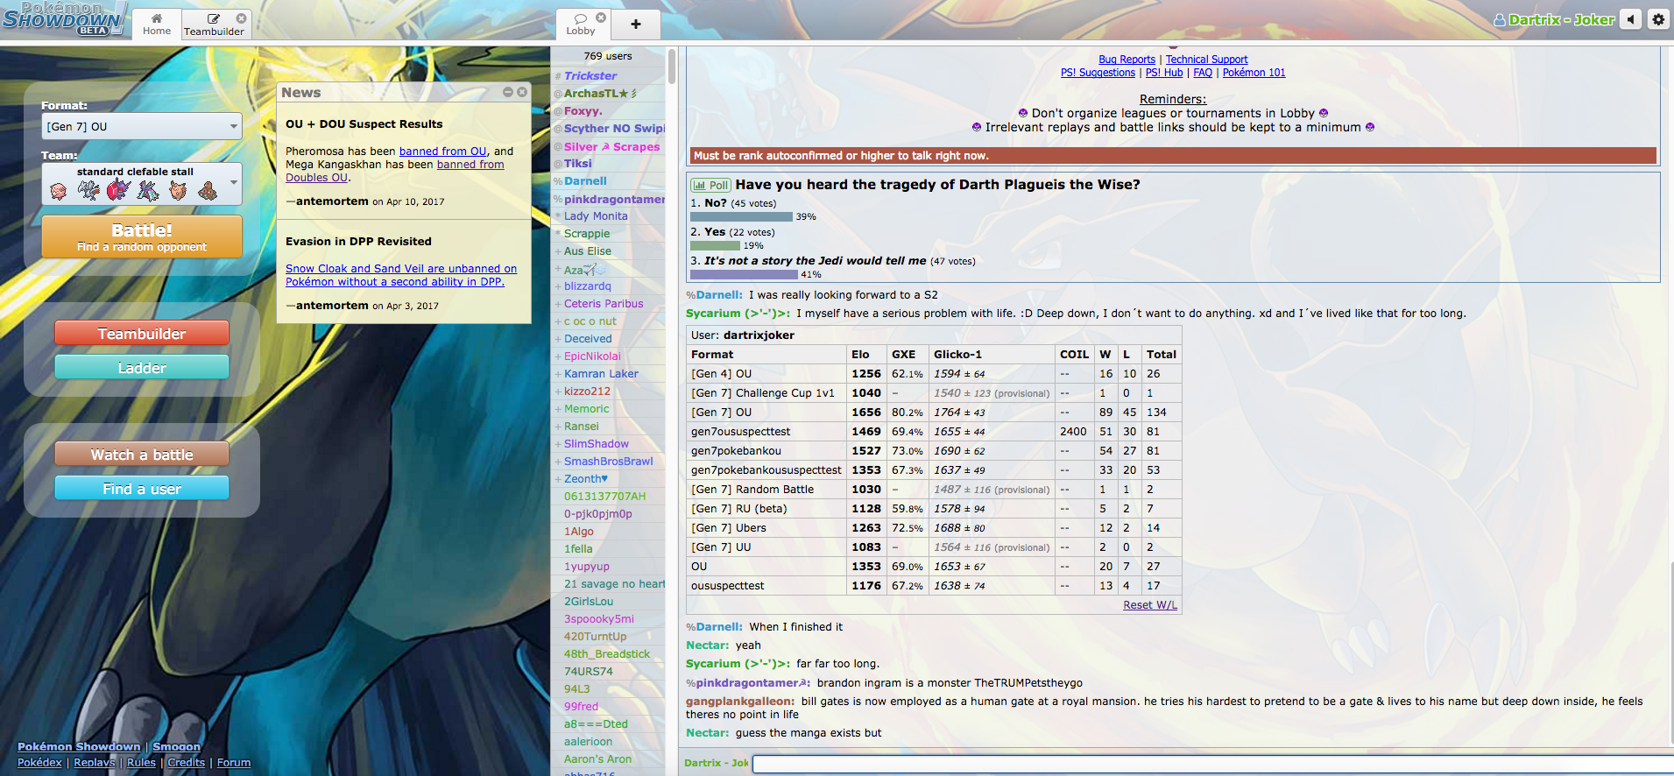The height and width of the screenshot is (776, 1674).
Task: Click the Skarmory icon in the team
Action: (88, 190)
